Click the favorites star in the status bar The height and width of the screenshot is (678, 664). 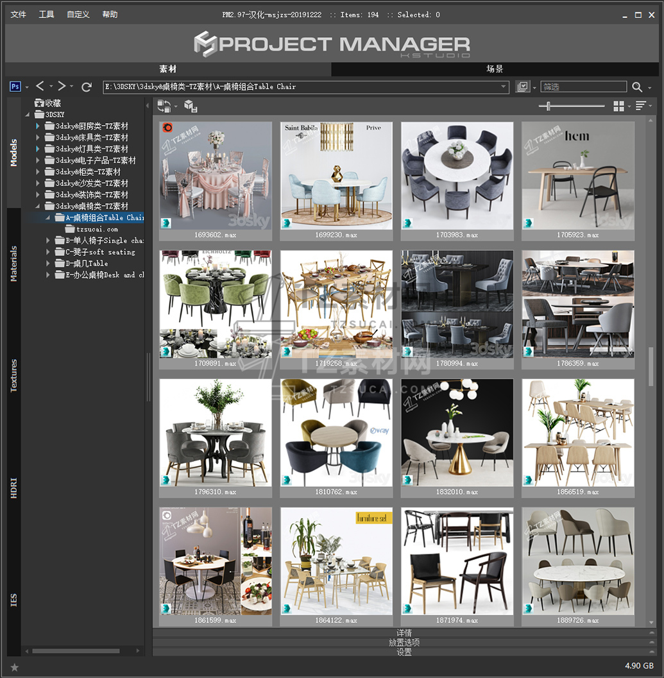(x=14, y=667)
